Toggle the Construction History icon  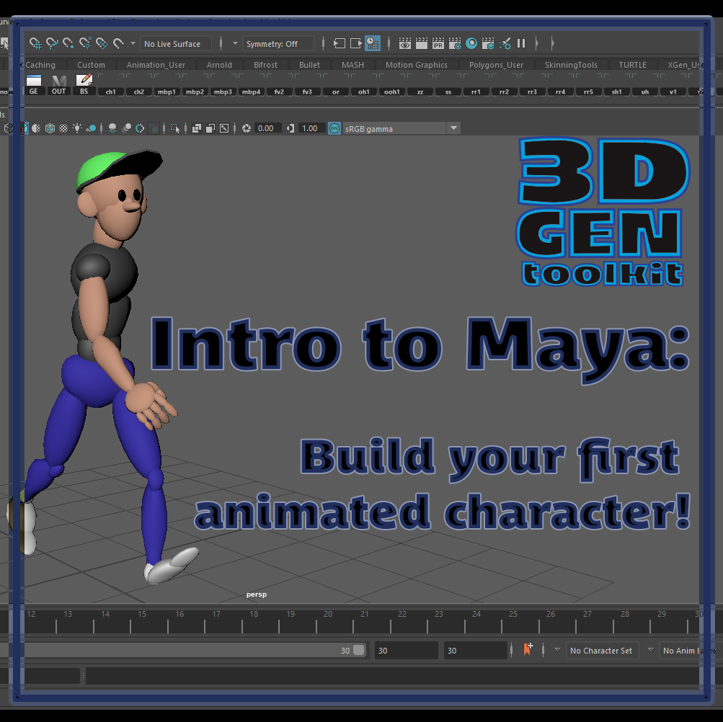[373, 43]
